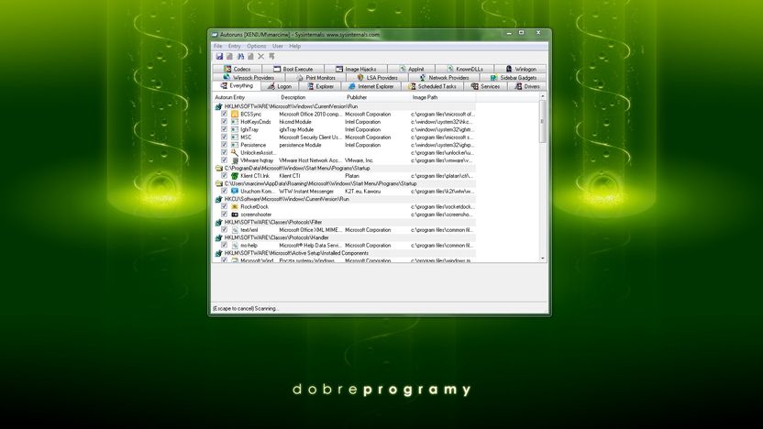
Task: Click the registry icon beside the HKCU CurrentVersion\Run key
Action: (x=219, y=199)
